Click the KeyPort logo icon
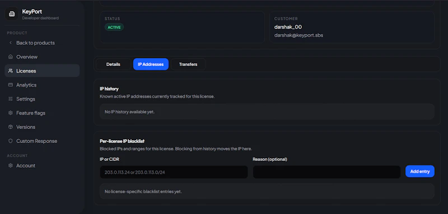Viewport: 448px width, 214px height. pos(12,14)
